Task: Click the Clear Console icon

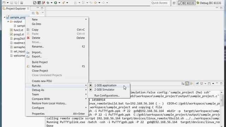Action: click(183, 84)
